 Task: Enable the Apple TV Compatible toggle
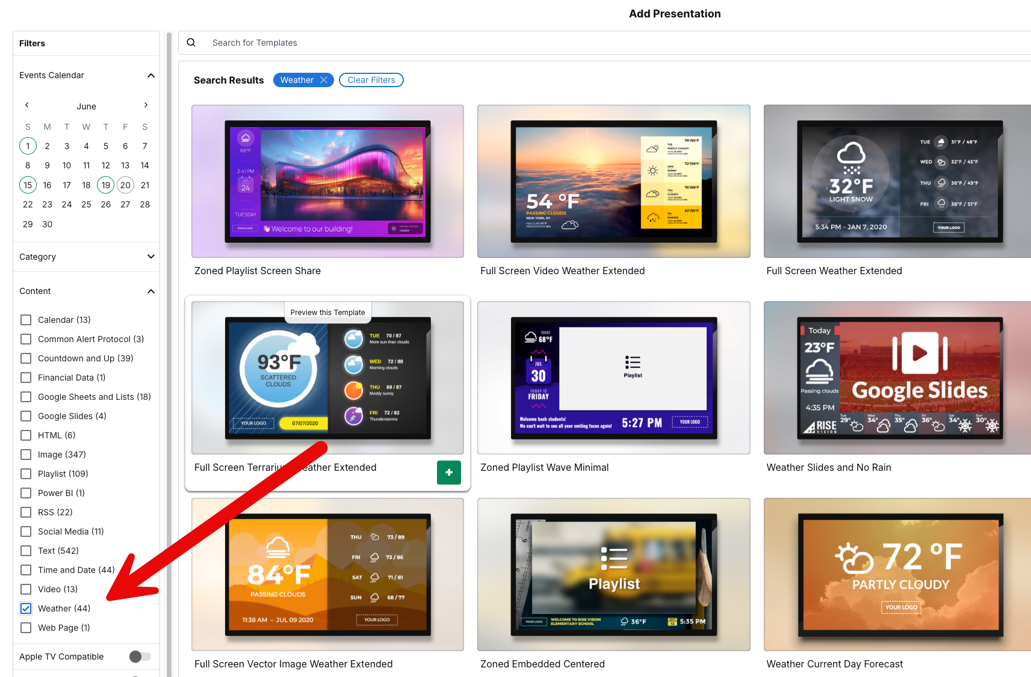coord(140,657)
